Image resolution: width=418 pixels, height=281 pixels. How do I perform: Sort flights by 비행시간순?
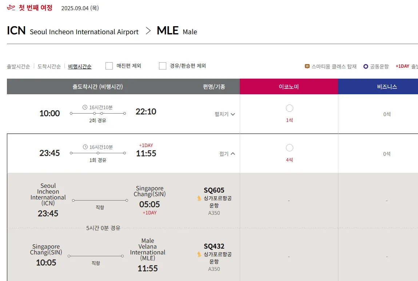(x=80, y=67)
